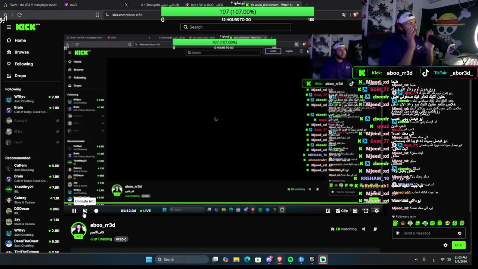Toggle theater mode in the player
This screenshot has width=478, height=269.
click(355, 211)
